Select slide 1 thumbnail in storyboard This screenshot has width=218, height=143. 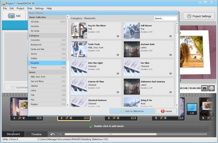(20, 107)
